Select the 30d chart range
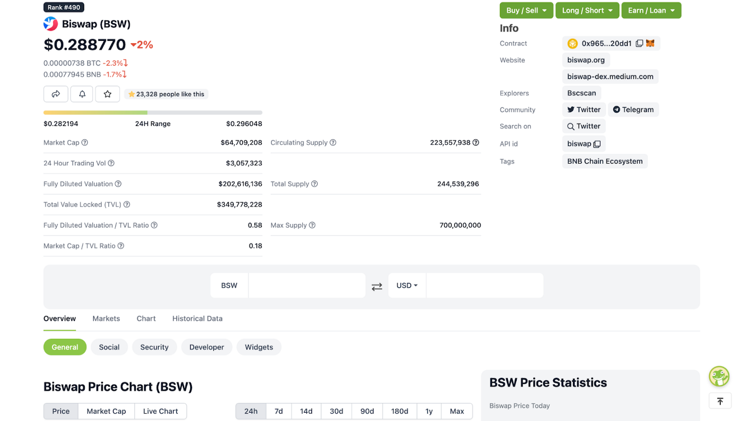744x421 pixels. click(336, 411)
